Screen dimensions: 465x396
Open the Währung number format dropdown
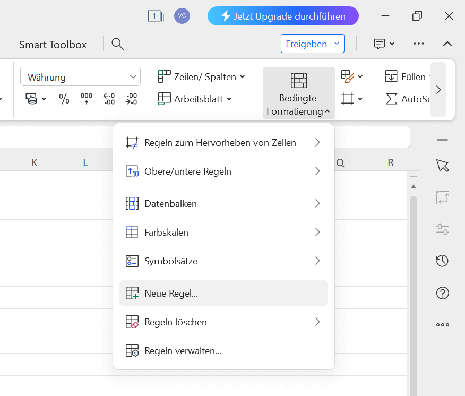coord(80,77)
